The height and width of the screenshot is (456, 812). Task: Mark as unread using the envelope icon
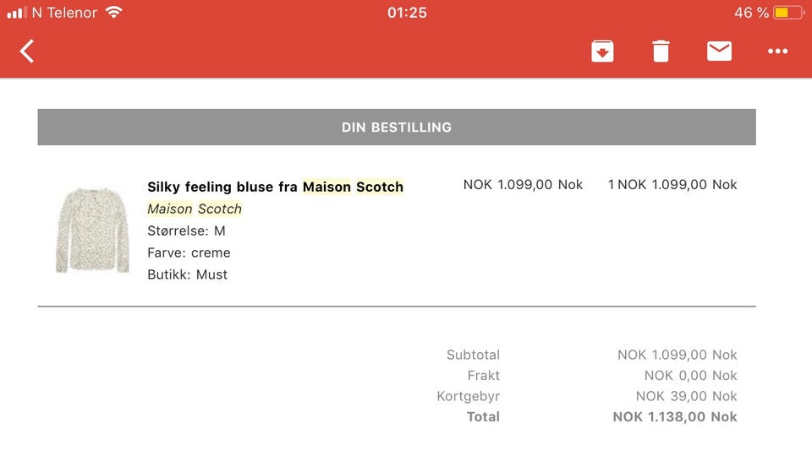pos(719,52)
